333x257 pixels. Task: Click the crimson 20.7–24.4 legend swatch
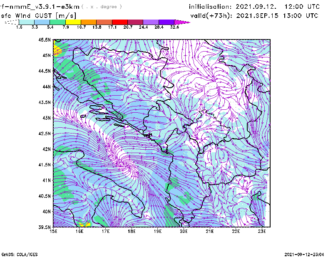(x=135, y=22)
